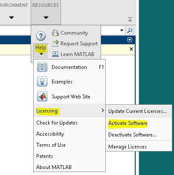Open the search field dropdown arrow
The width and height of the screenshot is (174, 175).
pyautogui.click(x=122, y=30)
